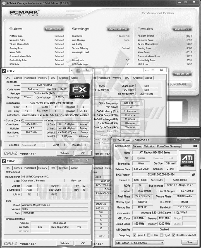Toggle the PhysX checkbox in GPU-Z
This screenshot has height=248, width=201.
161,235
